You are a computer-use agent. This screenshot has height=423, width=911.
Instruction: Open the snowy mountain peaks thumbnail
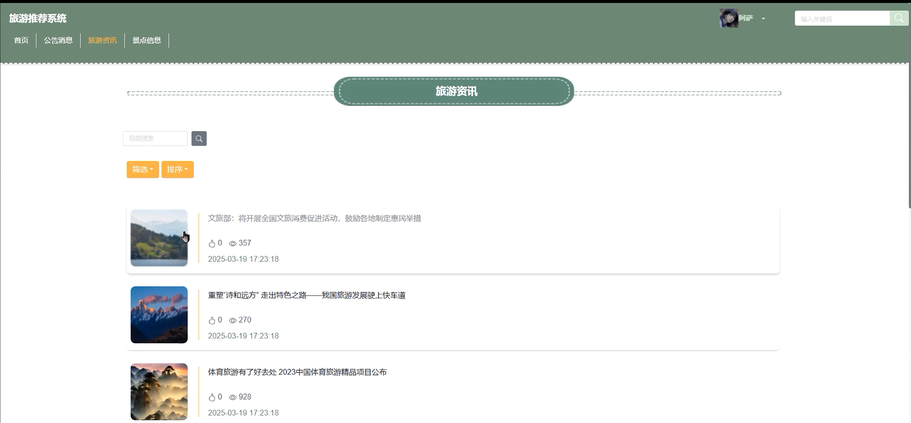coord(159,315)
